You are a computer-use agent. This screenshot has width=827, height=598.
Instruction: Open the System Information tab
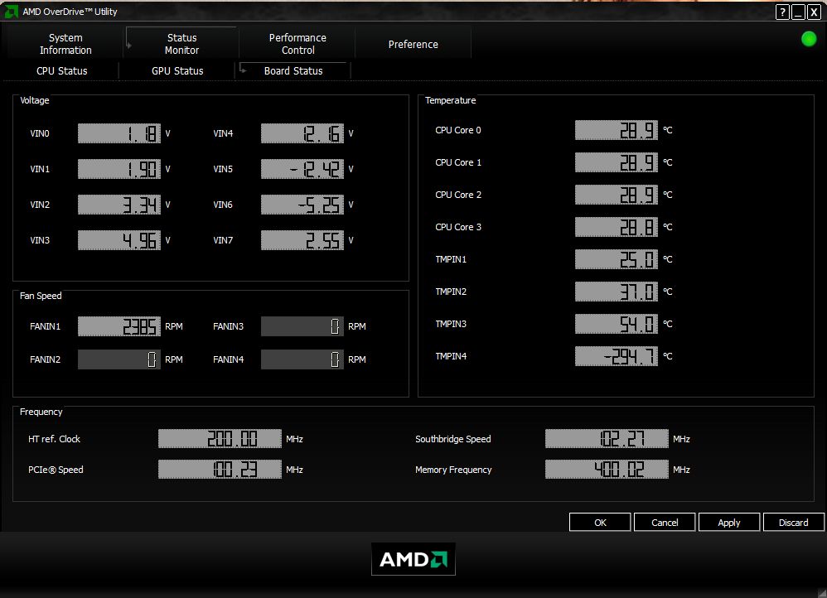point(65,44)
